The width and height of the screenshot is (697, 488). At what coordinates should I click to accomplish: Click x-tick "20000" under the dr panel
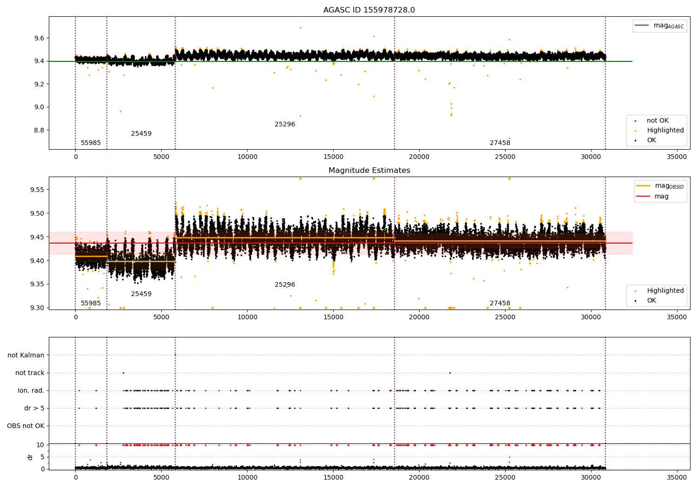click(419, 478)
